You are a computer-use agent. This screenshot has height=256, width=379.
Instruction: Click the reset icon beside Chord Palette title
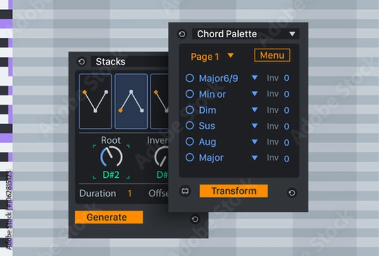(183, 34)
